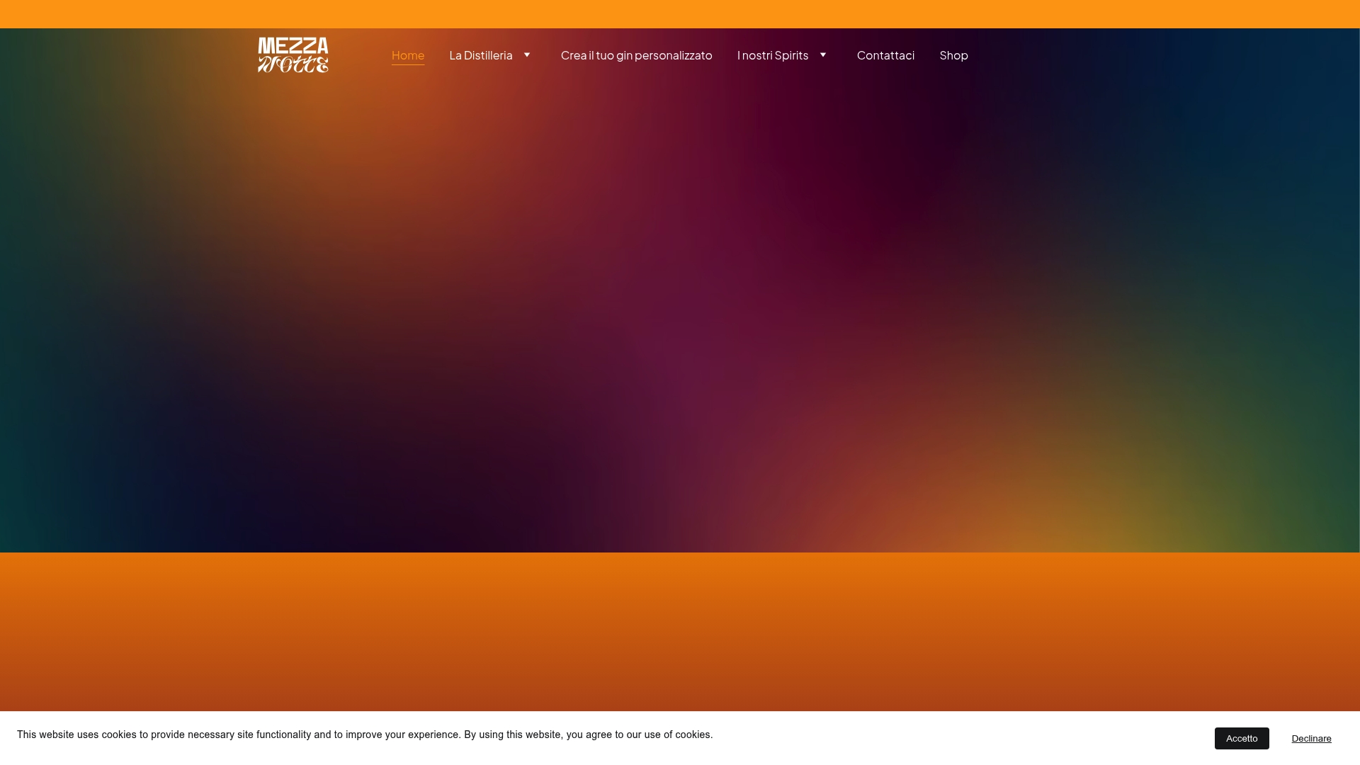Go to the Home menu item
Image resolution: width=1360 pixels, height=765 pixels.
[x=408, y=55]
